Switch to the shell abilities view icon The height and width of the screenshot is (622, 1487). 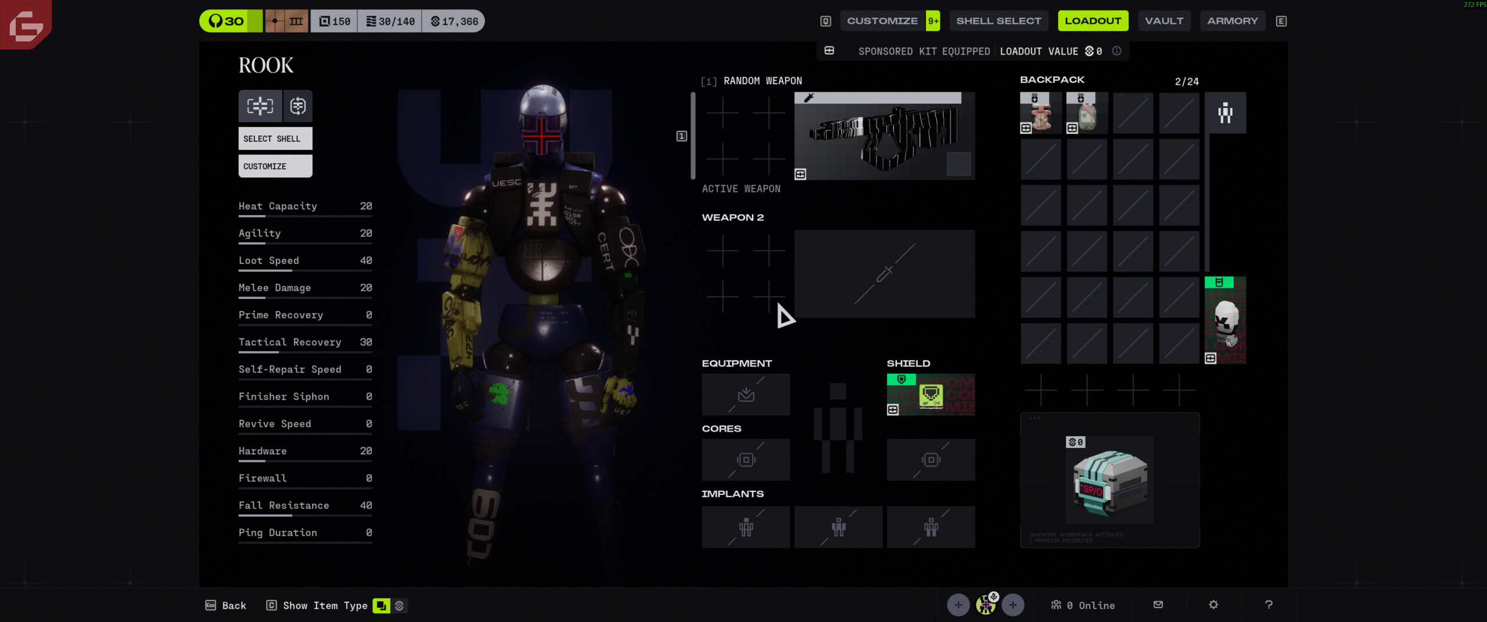(298, 106)
